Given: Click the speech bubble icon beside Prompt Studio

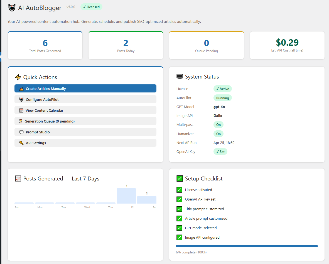Looking at the screenshot, I should pyautogui.click(x=21, y=132).
